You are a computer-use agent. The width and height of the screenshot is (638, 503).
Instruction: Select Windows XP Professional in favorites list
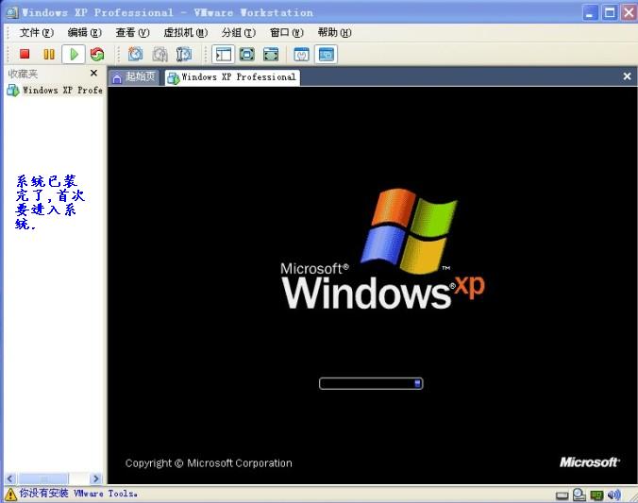pyautogui.click(x=57, y=91)
